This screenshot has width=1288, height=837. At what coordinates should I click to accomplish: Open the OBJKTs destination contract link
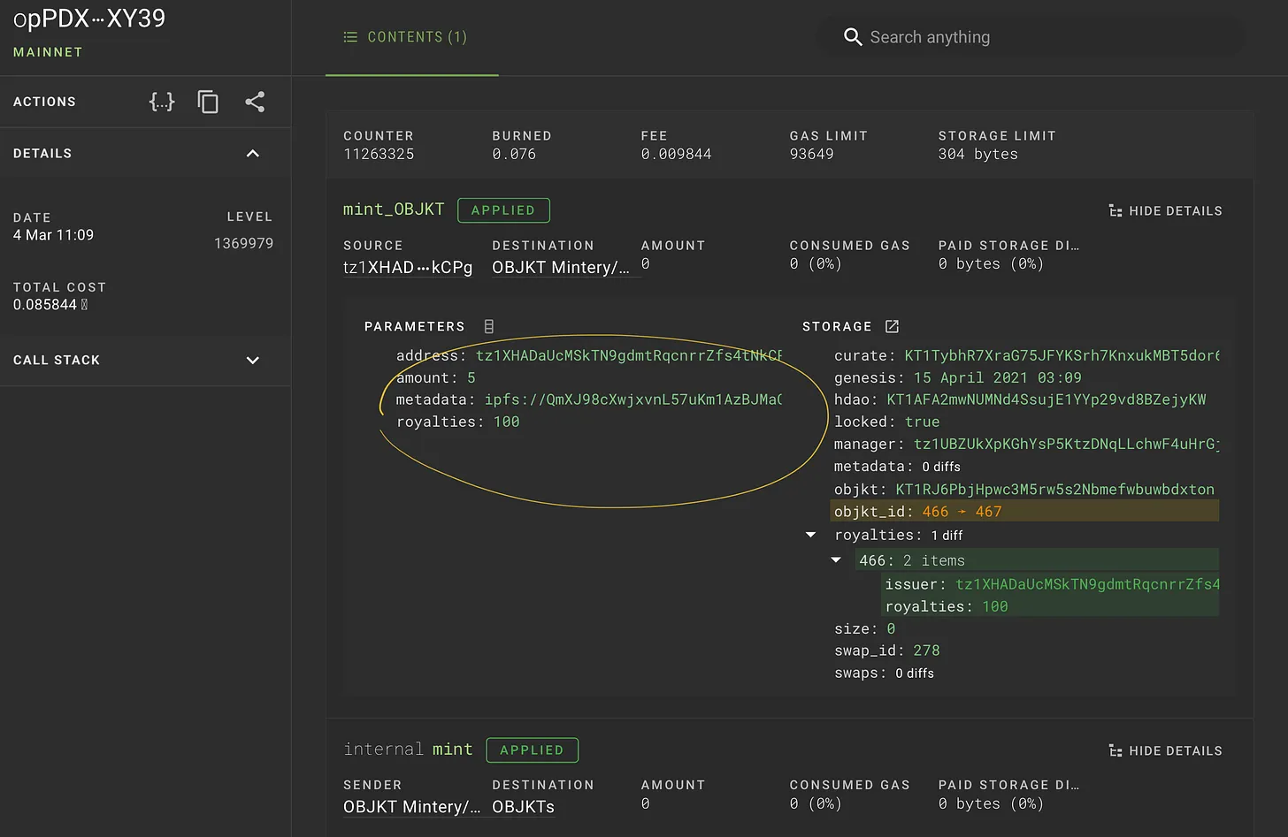click(x=523, y=807)
